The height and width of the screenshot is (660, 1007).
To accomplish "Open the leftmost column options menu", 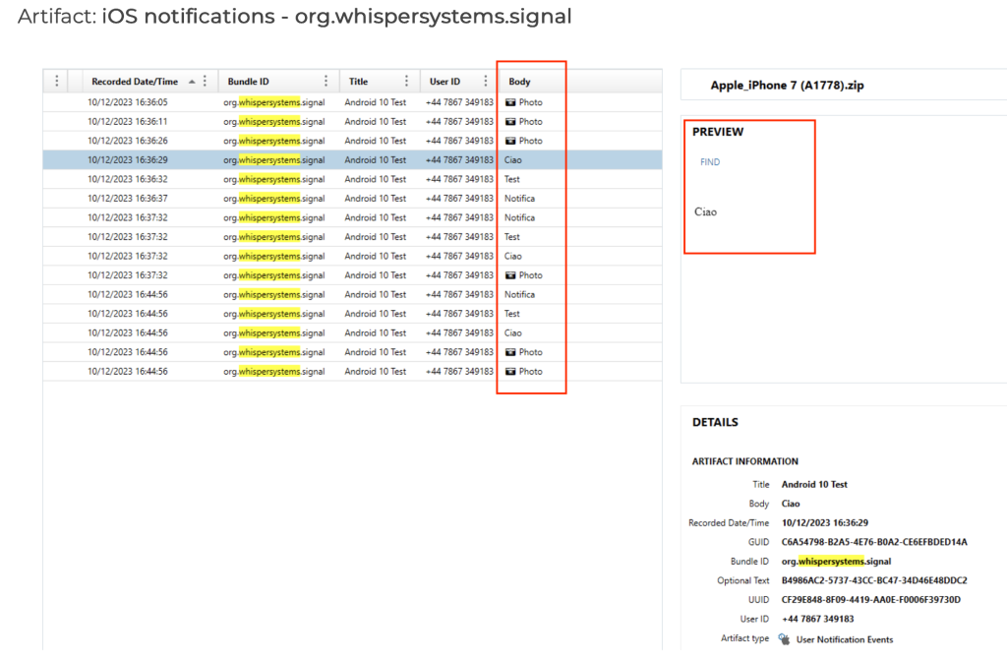I will 56,82.
